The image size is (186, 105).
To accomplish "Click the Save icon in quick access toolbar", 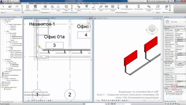I will click(x=8, y=1).
